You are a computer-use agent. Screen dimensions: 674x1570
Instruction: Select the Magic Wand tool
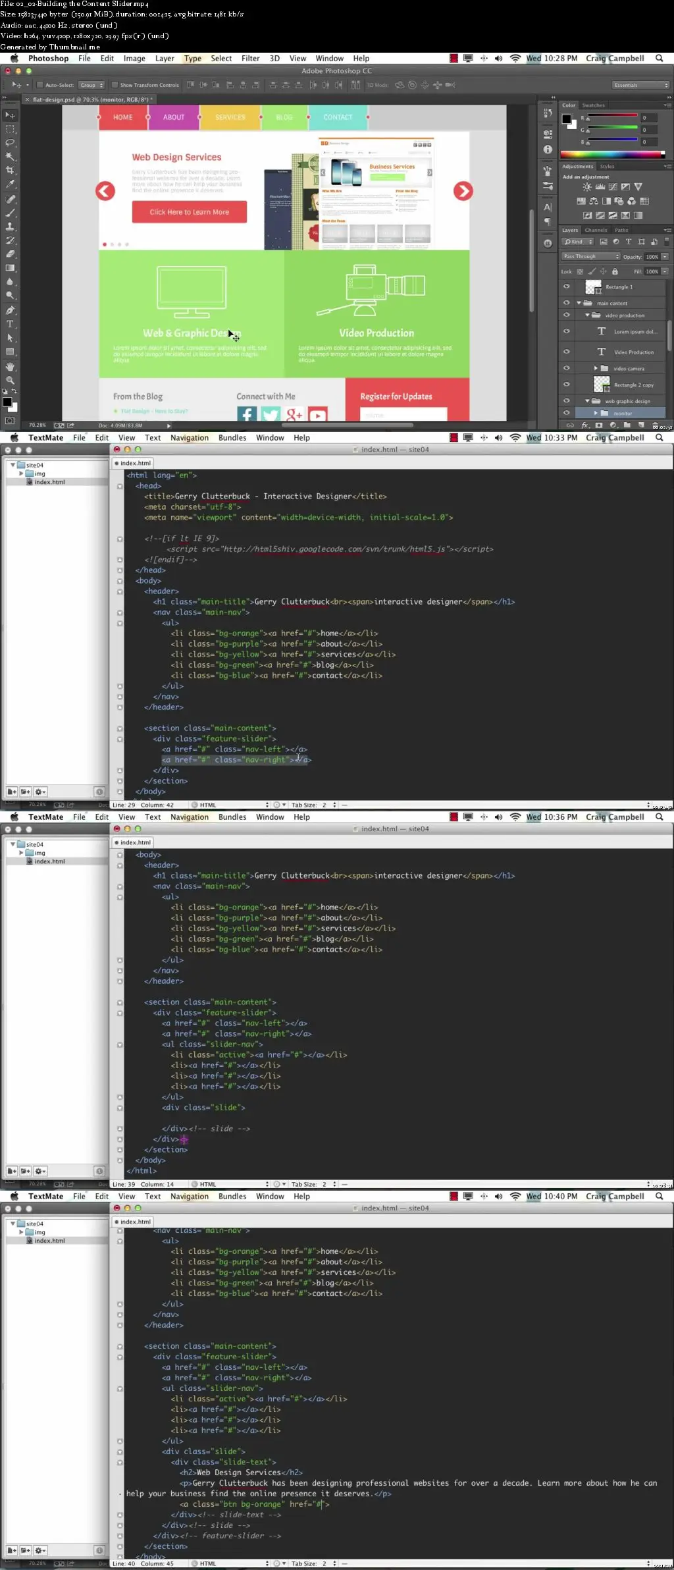pos(10,156)
